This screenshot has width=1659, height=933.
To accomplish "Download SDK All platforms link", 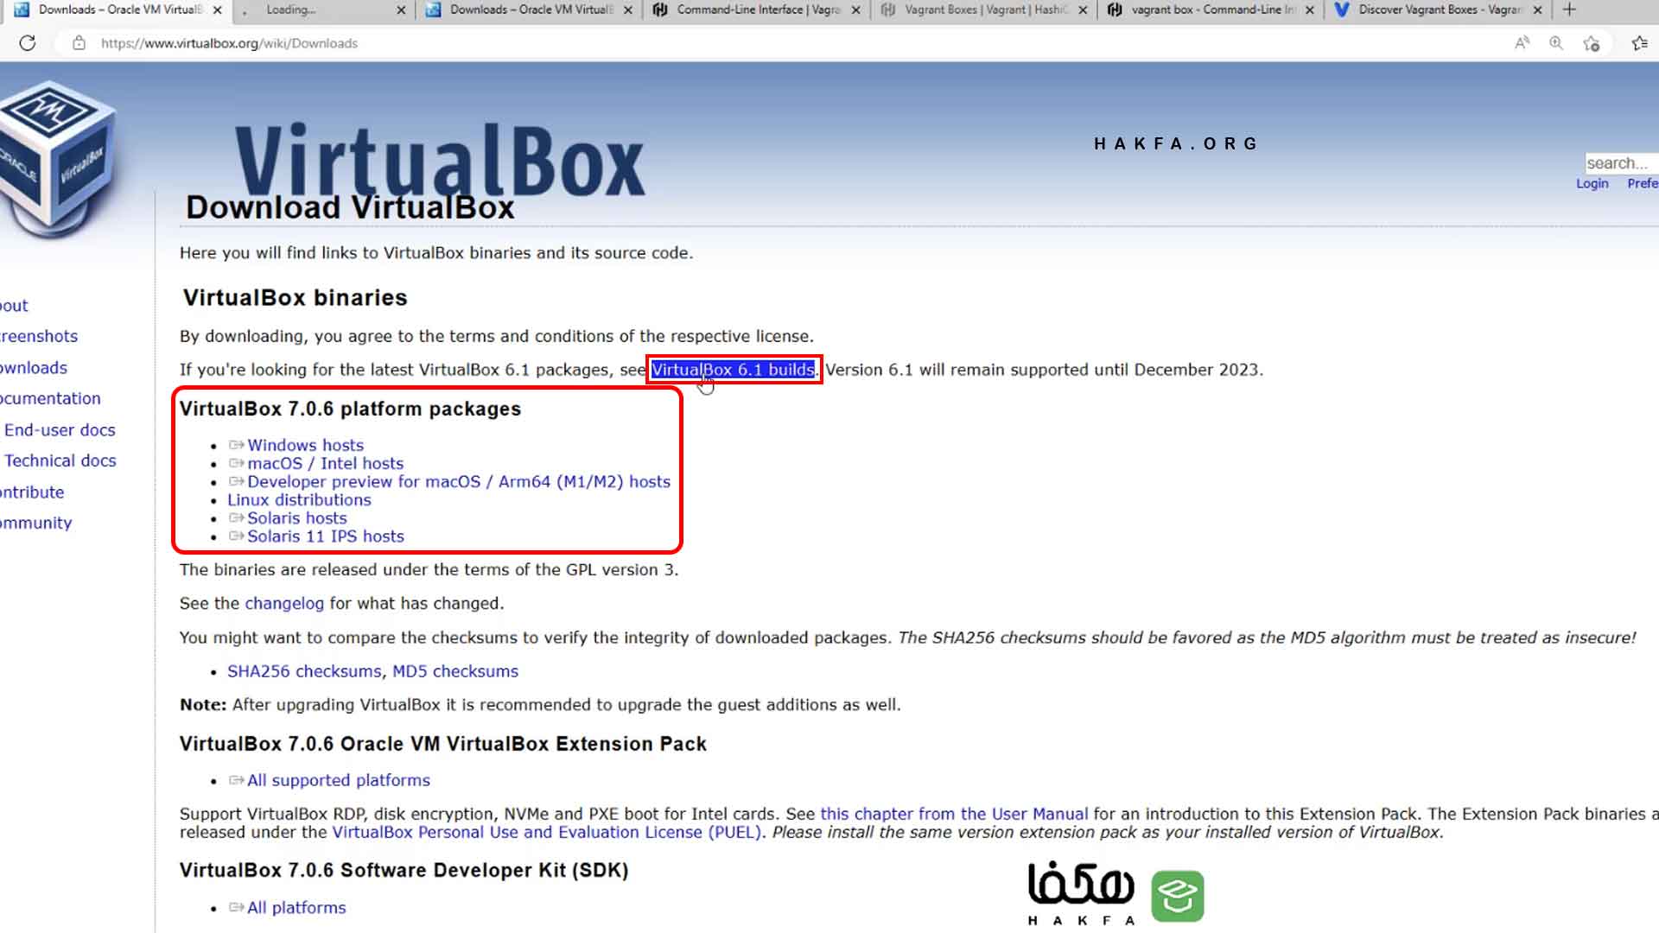I will (296, 908).
